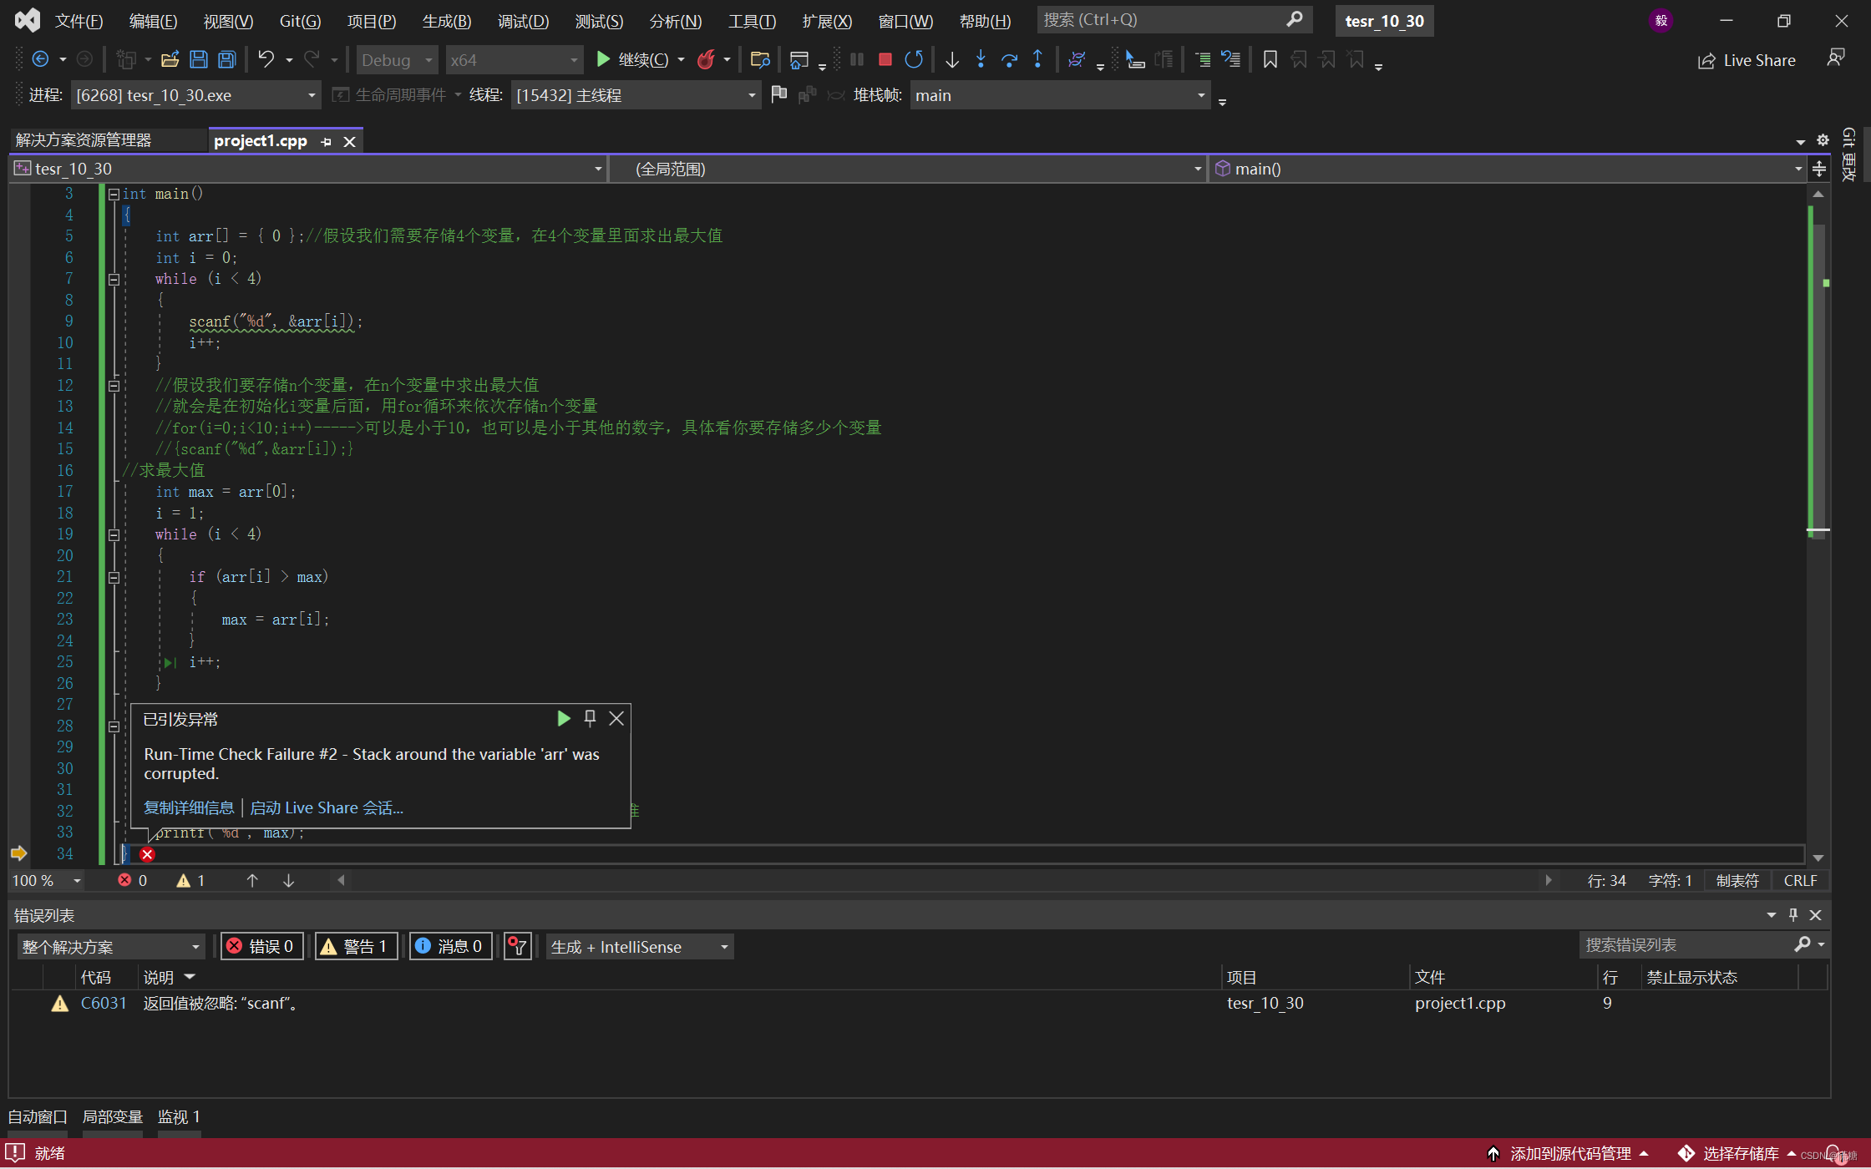Click the bookmark toggle icon in toolbar

1270,59
